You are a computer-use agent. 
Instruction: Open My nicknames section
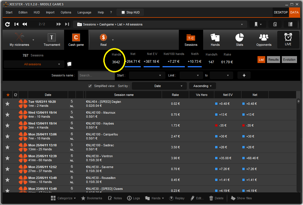[19, 40]
